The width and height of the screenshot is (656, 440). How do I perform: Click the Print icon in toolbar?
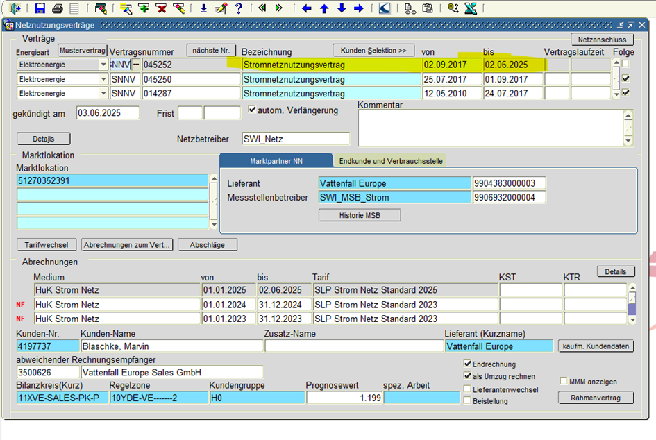tap(57, 8)
